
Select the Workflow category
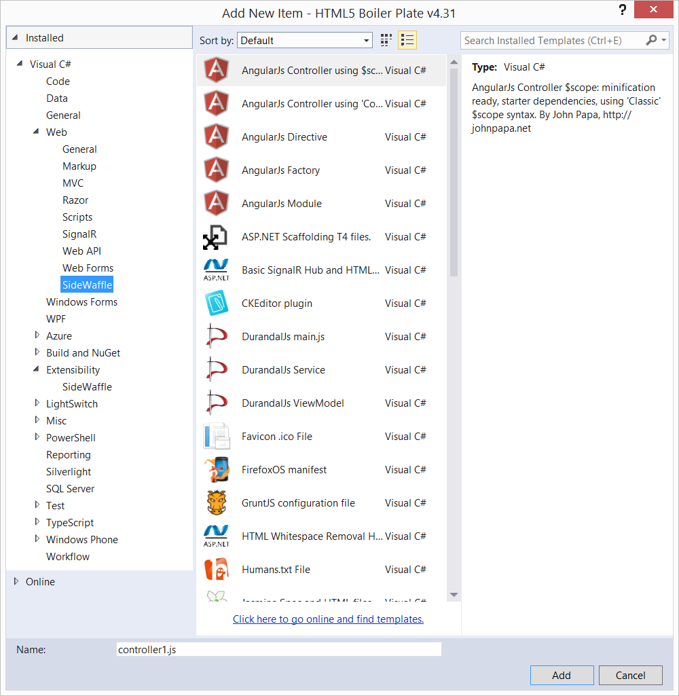click(x=67, y=556)
